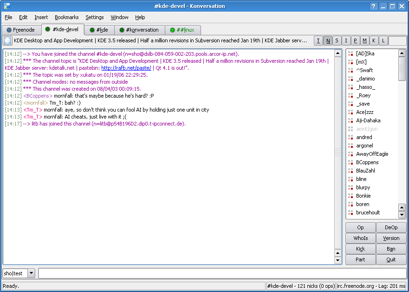Click the Quit button
Screen dimensions: 409x292
[x=391, y=259]
